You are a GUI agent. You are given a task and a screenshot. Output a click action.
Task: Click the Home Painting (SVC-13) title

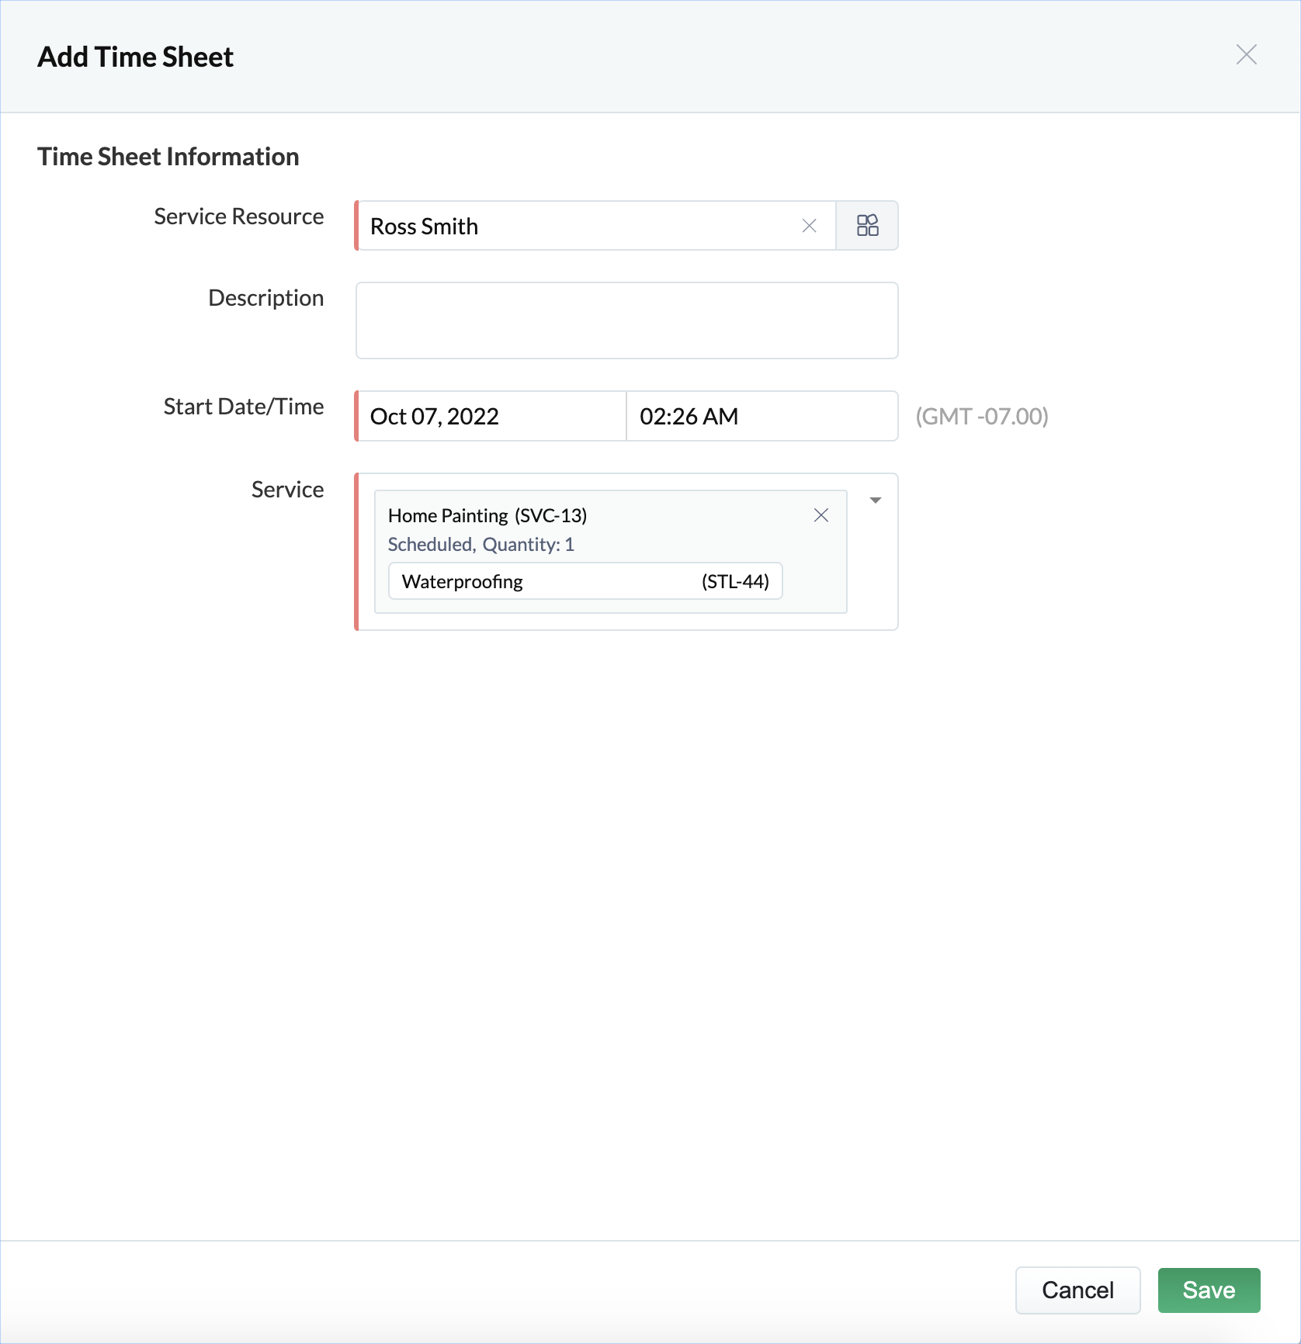click(x=487, y=516)
